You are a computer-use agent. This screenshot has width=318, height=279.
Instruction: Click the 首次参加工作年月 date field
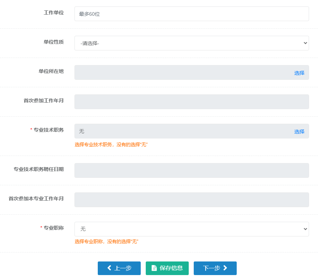192,102
